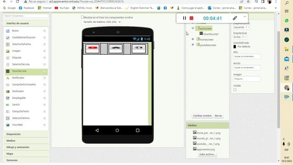Choose the Switch component
The height and width of the screenshot is (165, 293).
pos(16,105)
